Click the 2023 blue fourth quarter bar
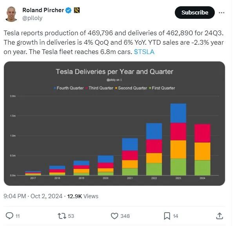Image resolution: width=234 pixels, height=226 pixels. pos(178,113)
